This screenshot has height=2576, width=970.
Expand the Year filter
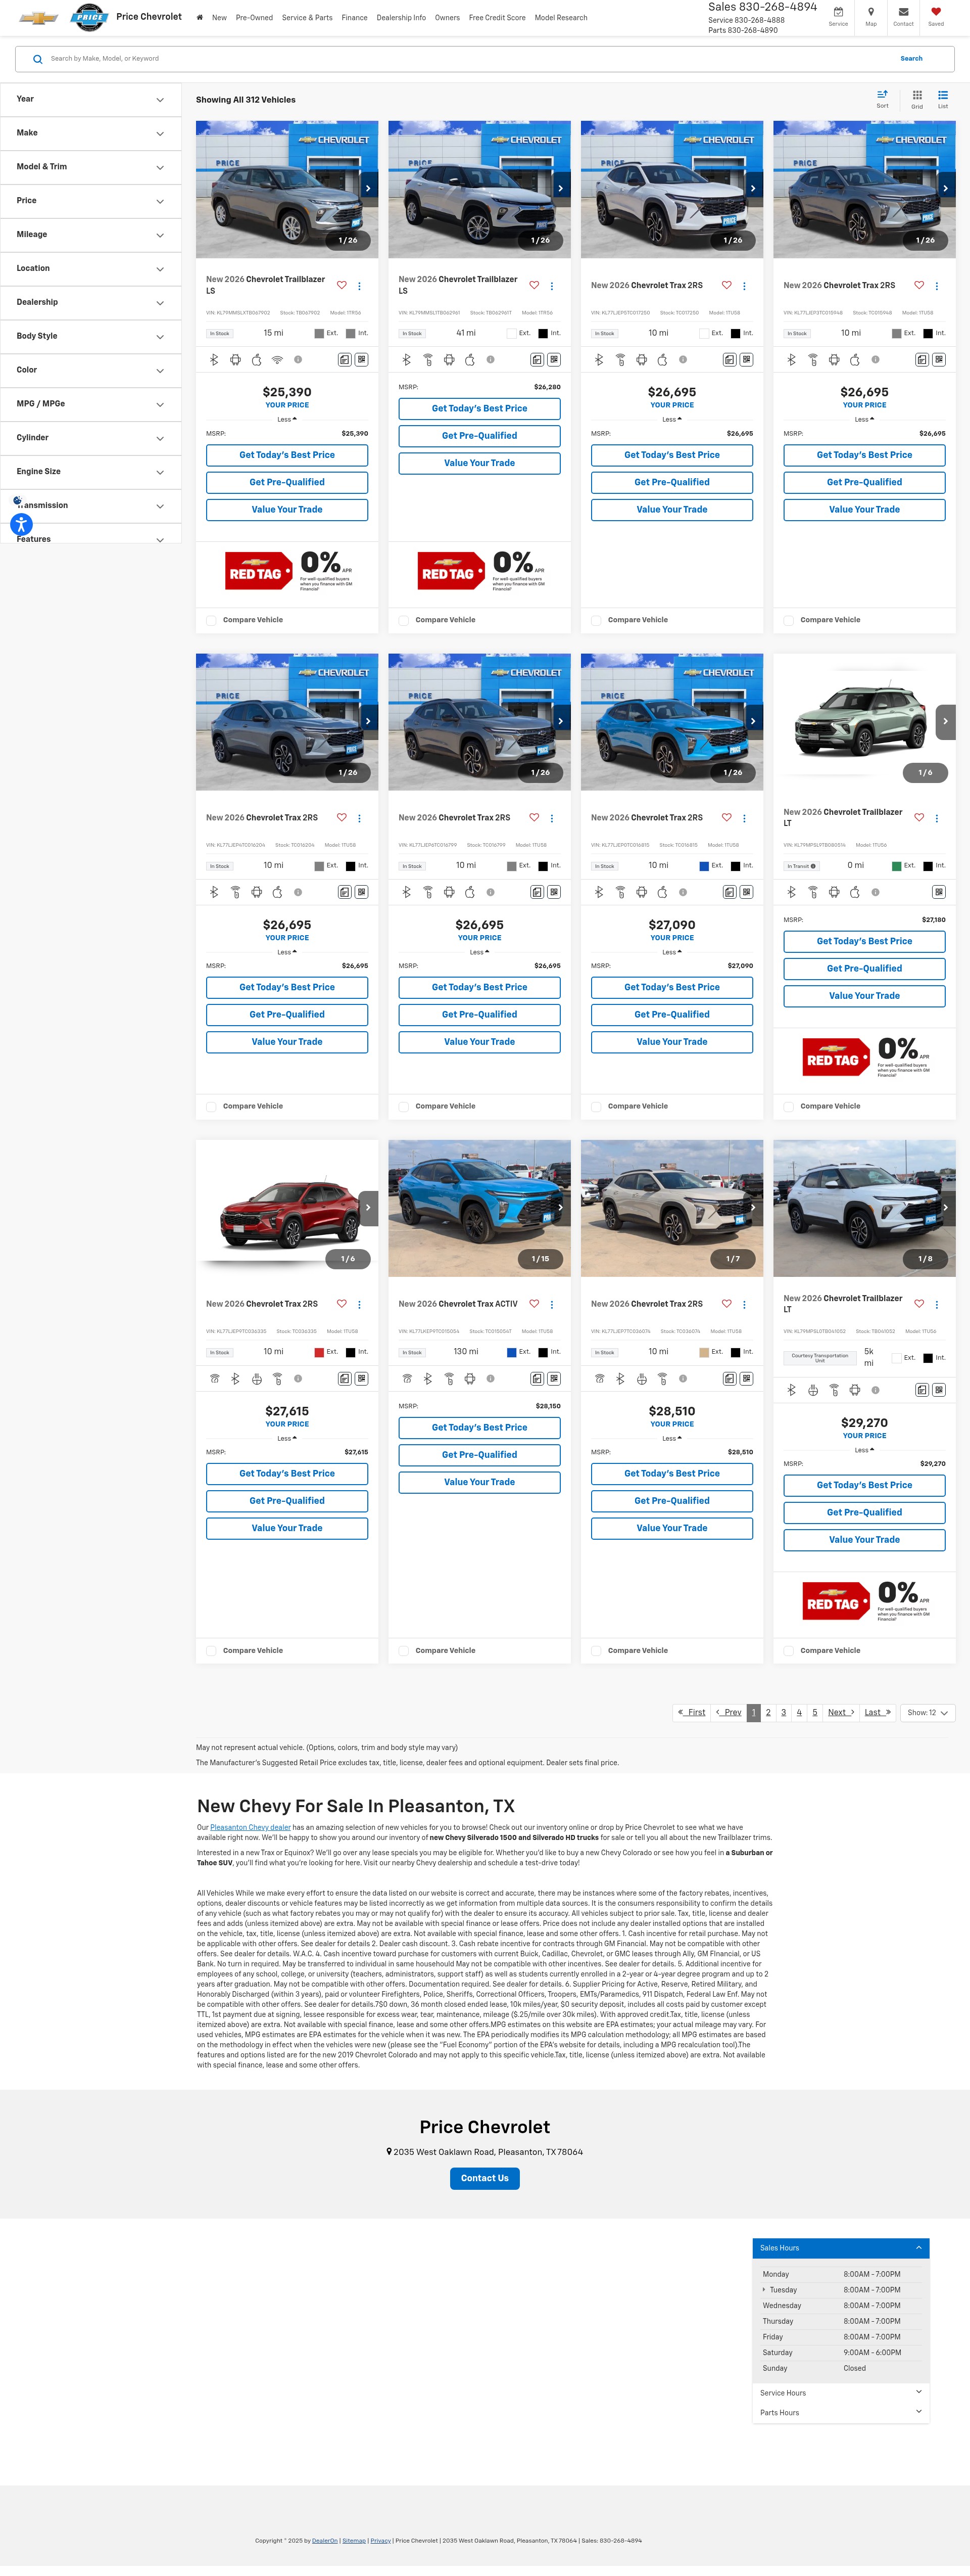click(x=91, y=99)
